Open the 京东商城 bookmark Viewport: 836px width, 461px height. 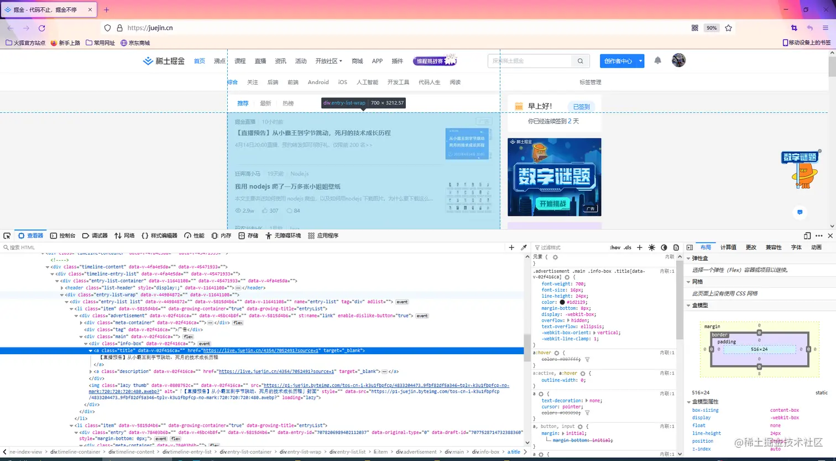(x=135, y=43)
